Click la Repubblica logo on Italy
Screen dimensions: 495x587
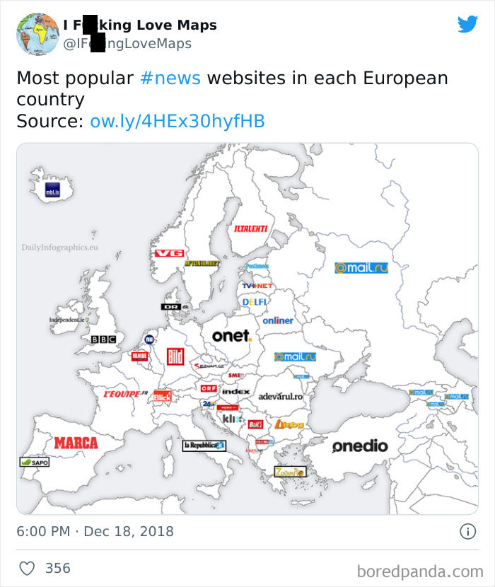coord(204,446)
